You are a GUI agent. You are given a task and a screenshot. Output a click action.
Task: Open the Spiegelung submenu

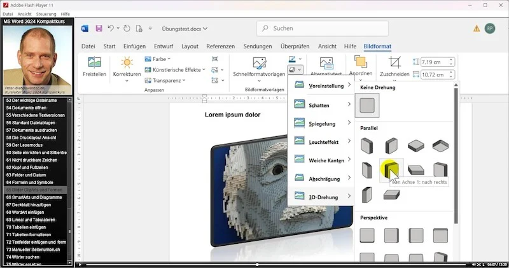(x=323, y=123)
